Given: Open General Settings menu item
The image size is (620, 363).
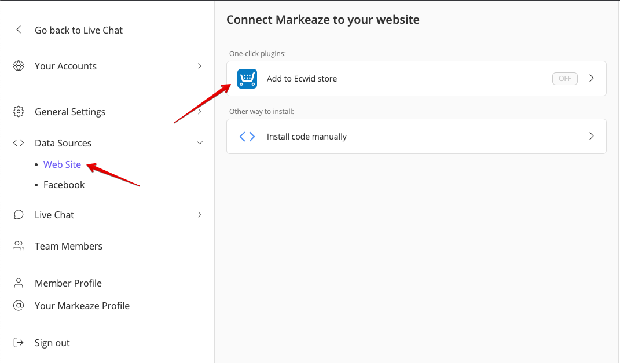Looking at the screenshot, I should (70, 112).
